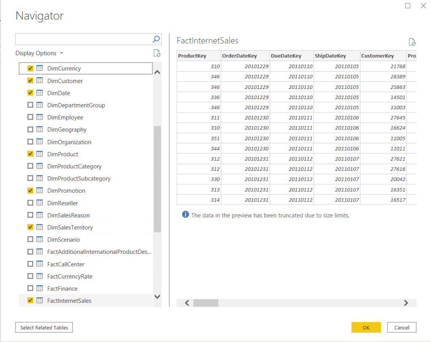Viewport: 431px width, 342px height.
Task: Click the table icon next to FactFinance
Action: pos(40,289)
